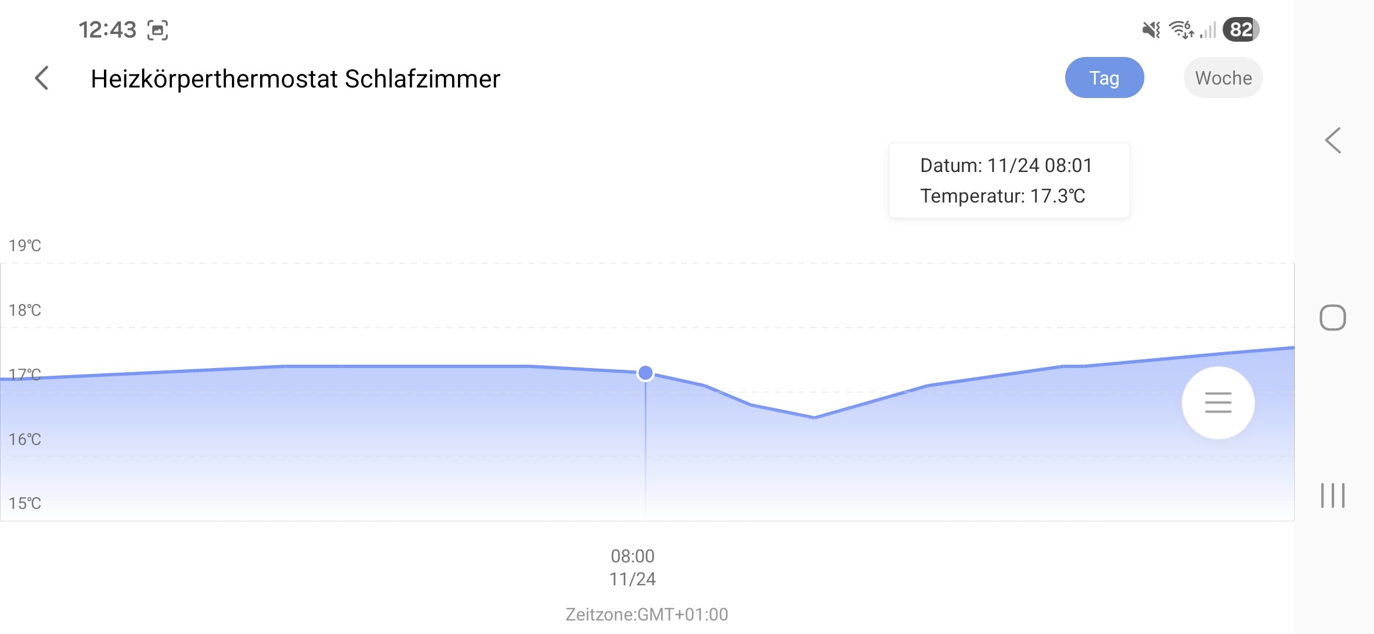Tap the back arrow beside Heizkörperthermostat Schlafzimmer
The image size is (1374, 634).
pos(42,78)
